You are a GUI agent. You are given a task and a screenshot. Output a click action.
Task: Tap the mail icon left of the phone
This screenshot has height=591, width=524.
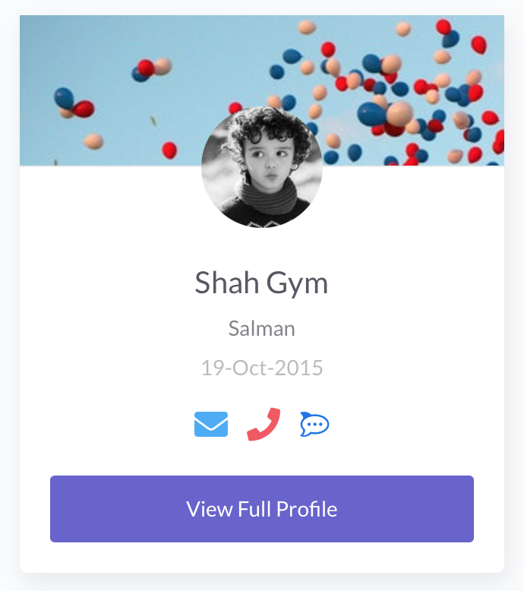pyautogui.click(x=211, y=424)
